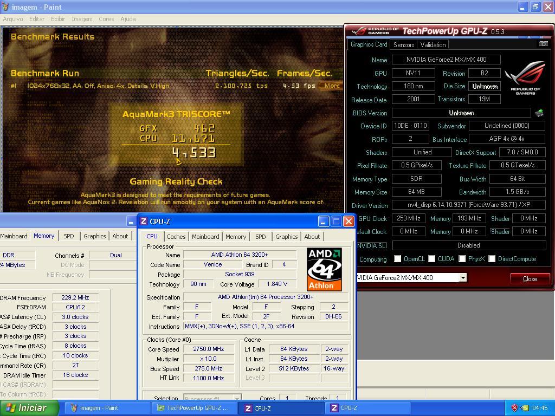The image size is (555, 416).
Task: Click the Driver Version field in GPU-Z
Action: (469, 205)
